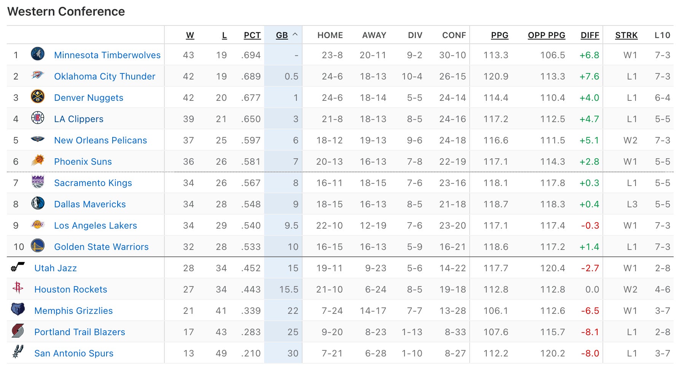Open Portland Trail Blazers team page

[80, 332]
